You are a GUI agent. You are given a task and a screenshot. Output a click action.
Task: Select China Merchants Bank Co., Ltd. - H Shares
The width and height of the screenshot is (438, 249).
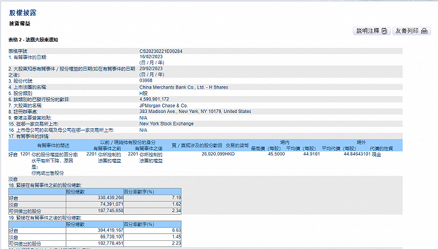pyautogui.click(x=183, y=87)
